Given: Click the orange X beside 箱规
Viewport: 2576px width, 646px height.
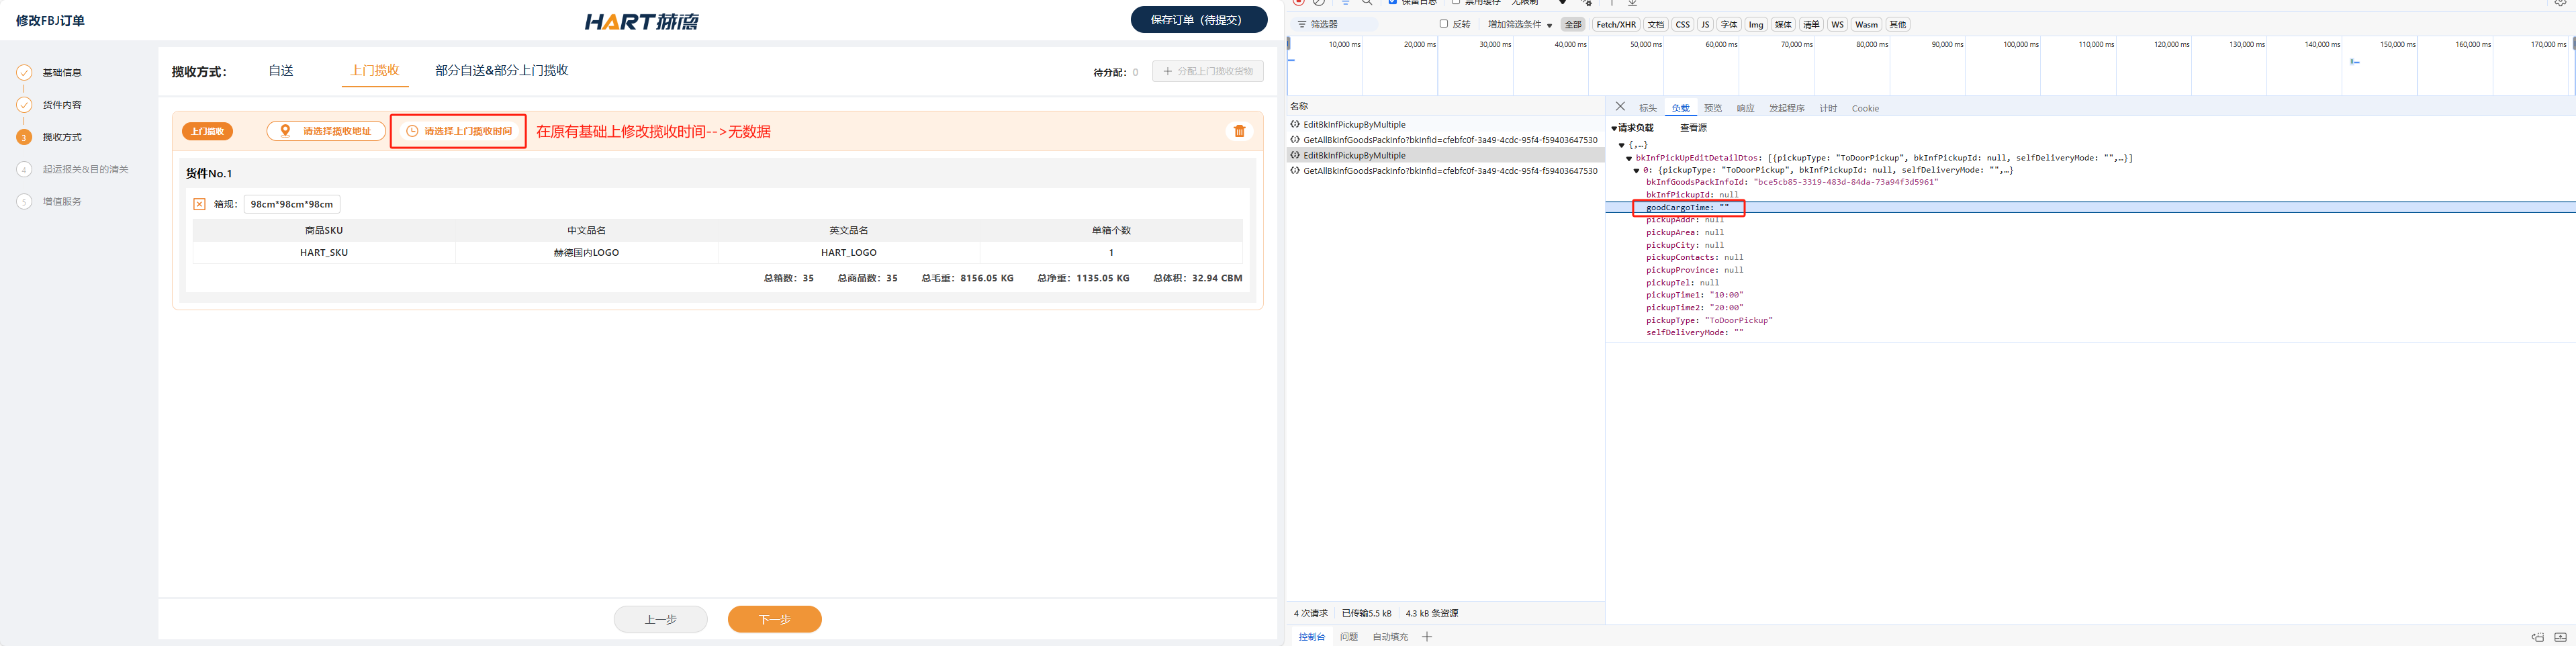Looking at the screenshot, I should pos(199,204).
